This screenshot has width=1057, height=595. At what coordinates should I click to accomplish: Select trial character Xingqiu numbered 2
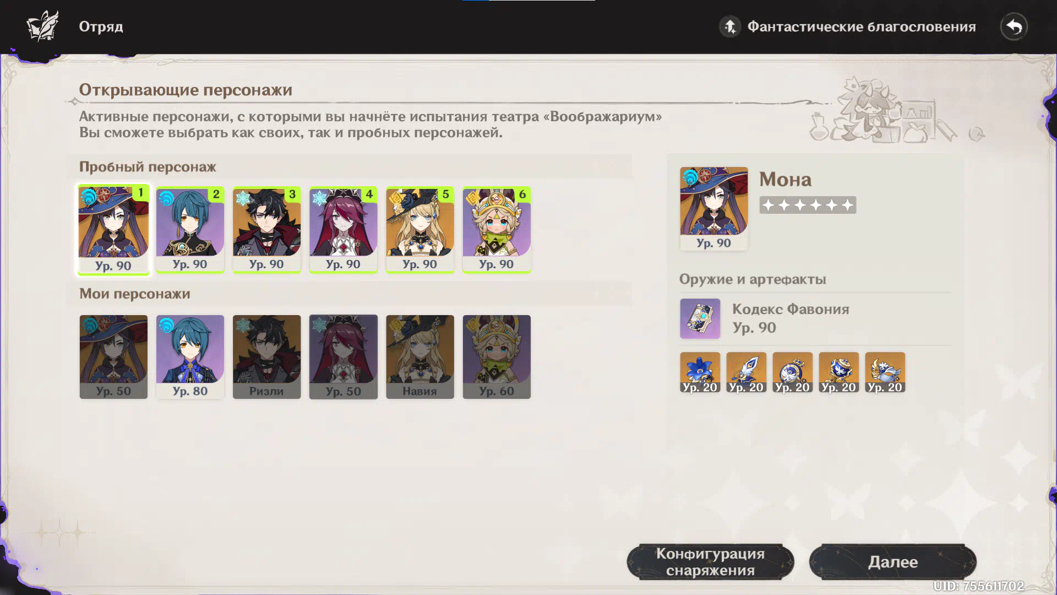pos(190,229)
